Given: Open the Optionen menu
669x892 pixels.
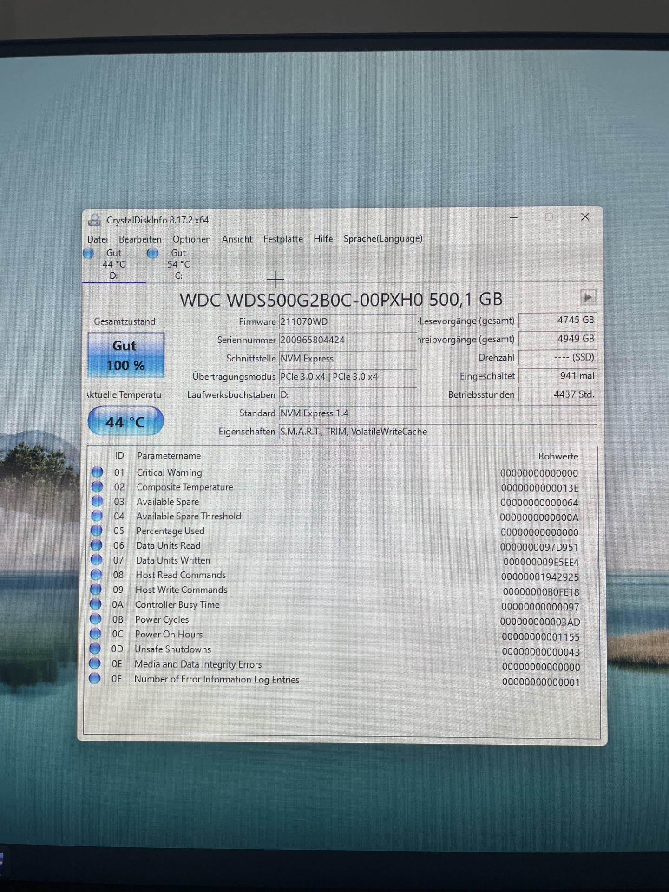Looking at the screenshot, I should tap(192, 239).
